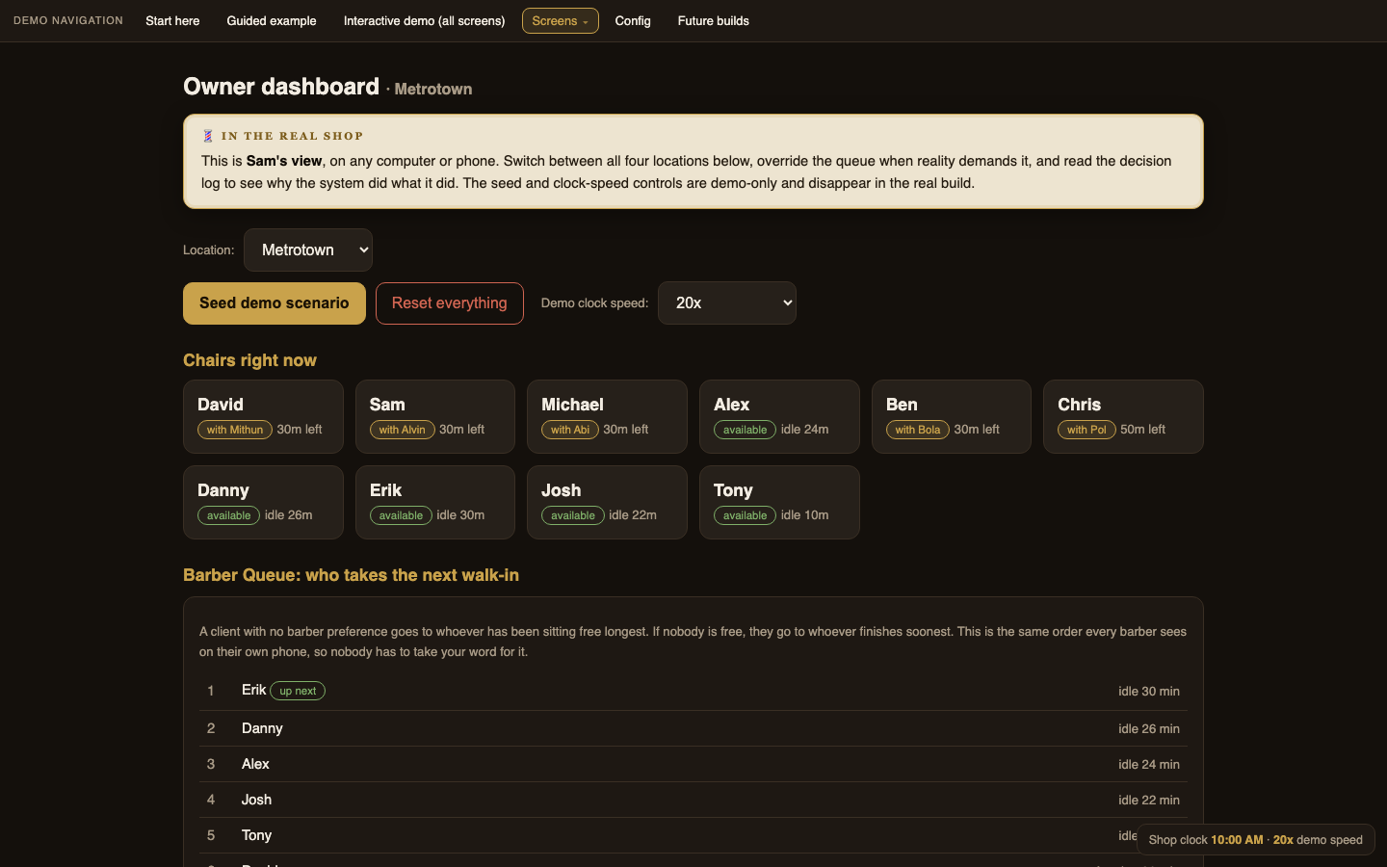This screenshot has width=1387, height=867.
Task: Select Sam's chair card
Action: (x=435, y=416)
